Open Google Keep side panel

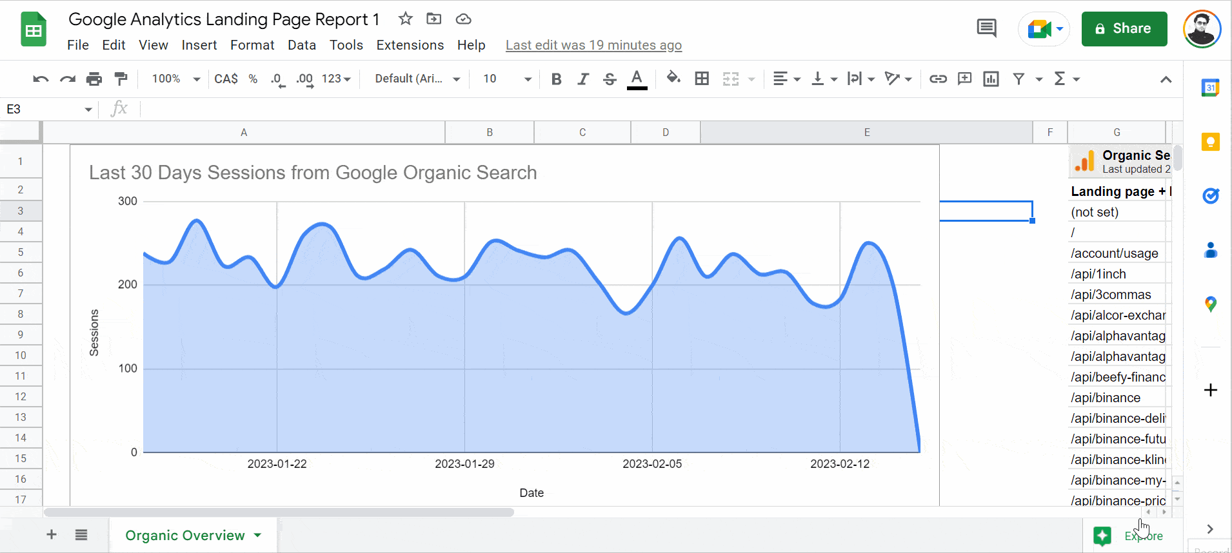(x=1211, y=142)
